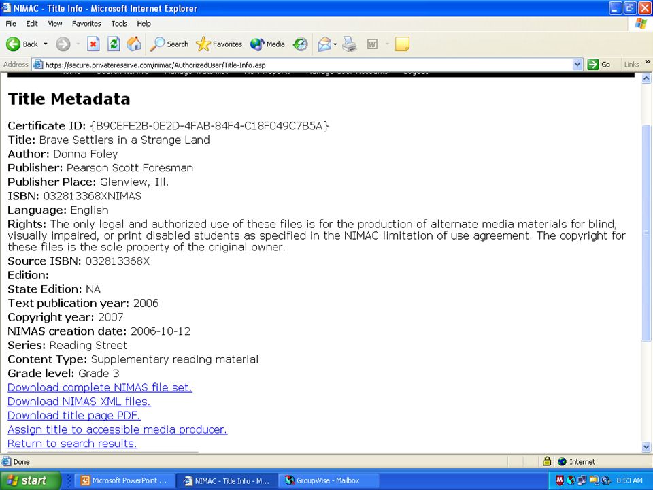Click the NIMAS creation date 2006-10-12
The width and height of the screenshot is (653, 490).
161,331
